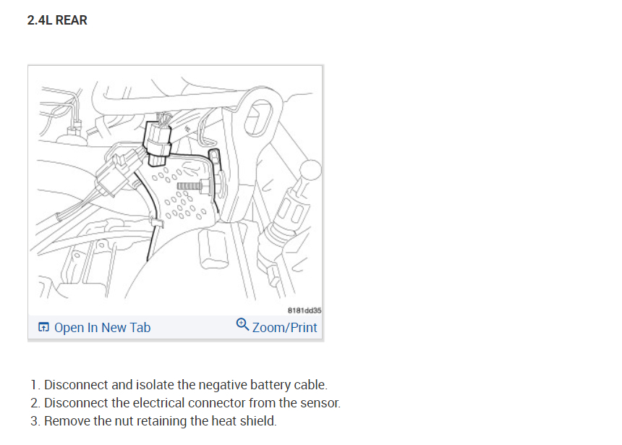Select the Zoom/Print link
The image size is (622, 445).
[x=277, y=327]
